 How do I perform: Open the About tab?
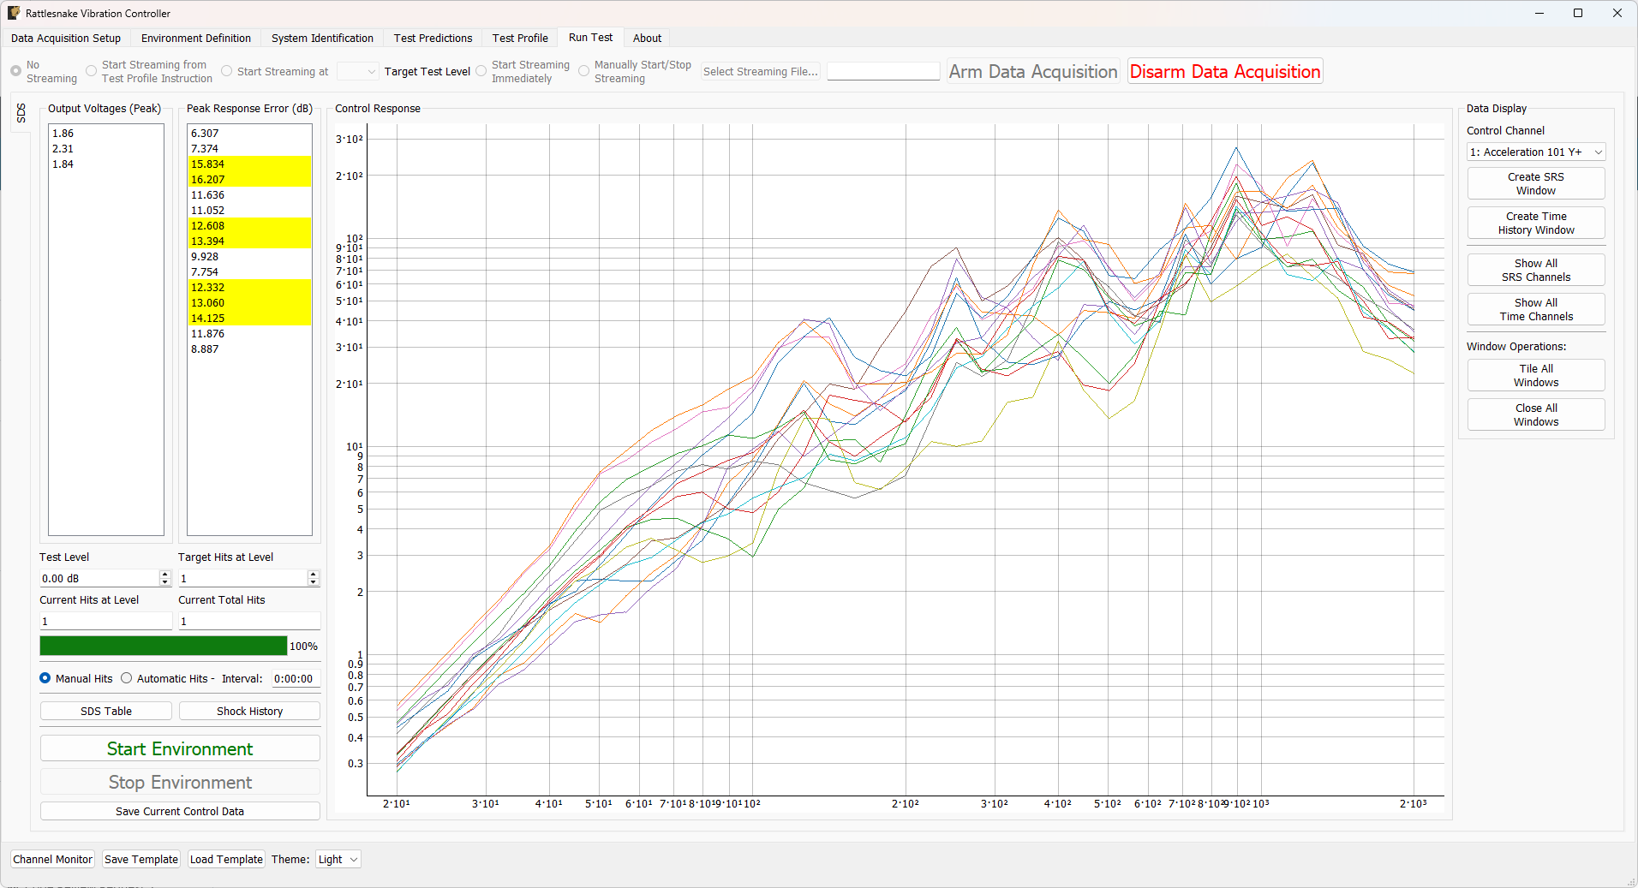pyautogui.click(x=647, y=38)
